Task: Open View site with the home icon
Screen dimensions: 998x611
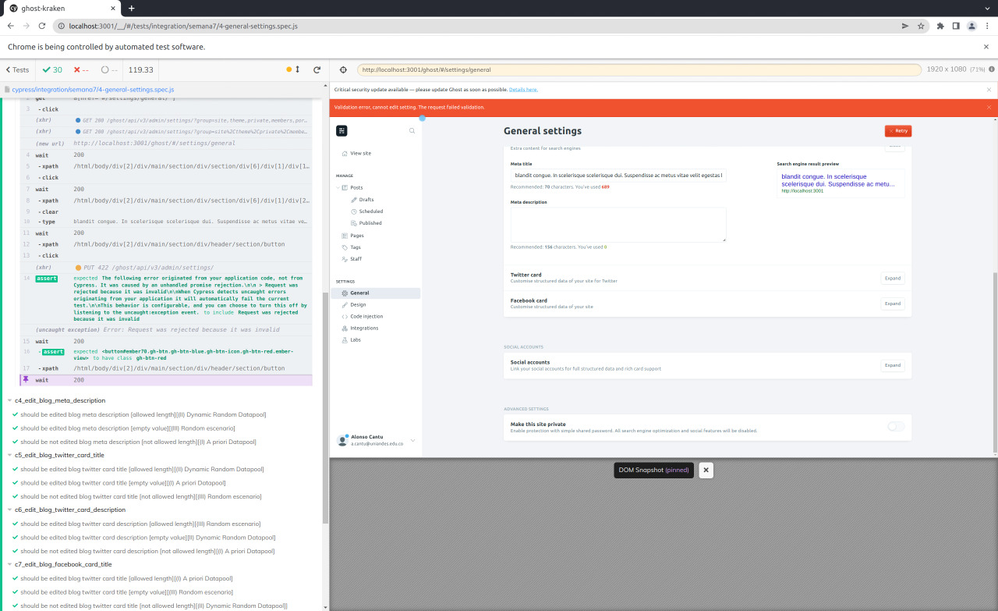Action: [343, 153]
